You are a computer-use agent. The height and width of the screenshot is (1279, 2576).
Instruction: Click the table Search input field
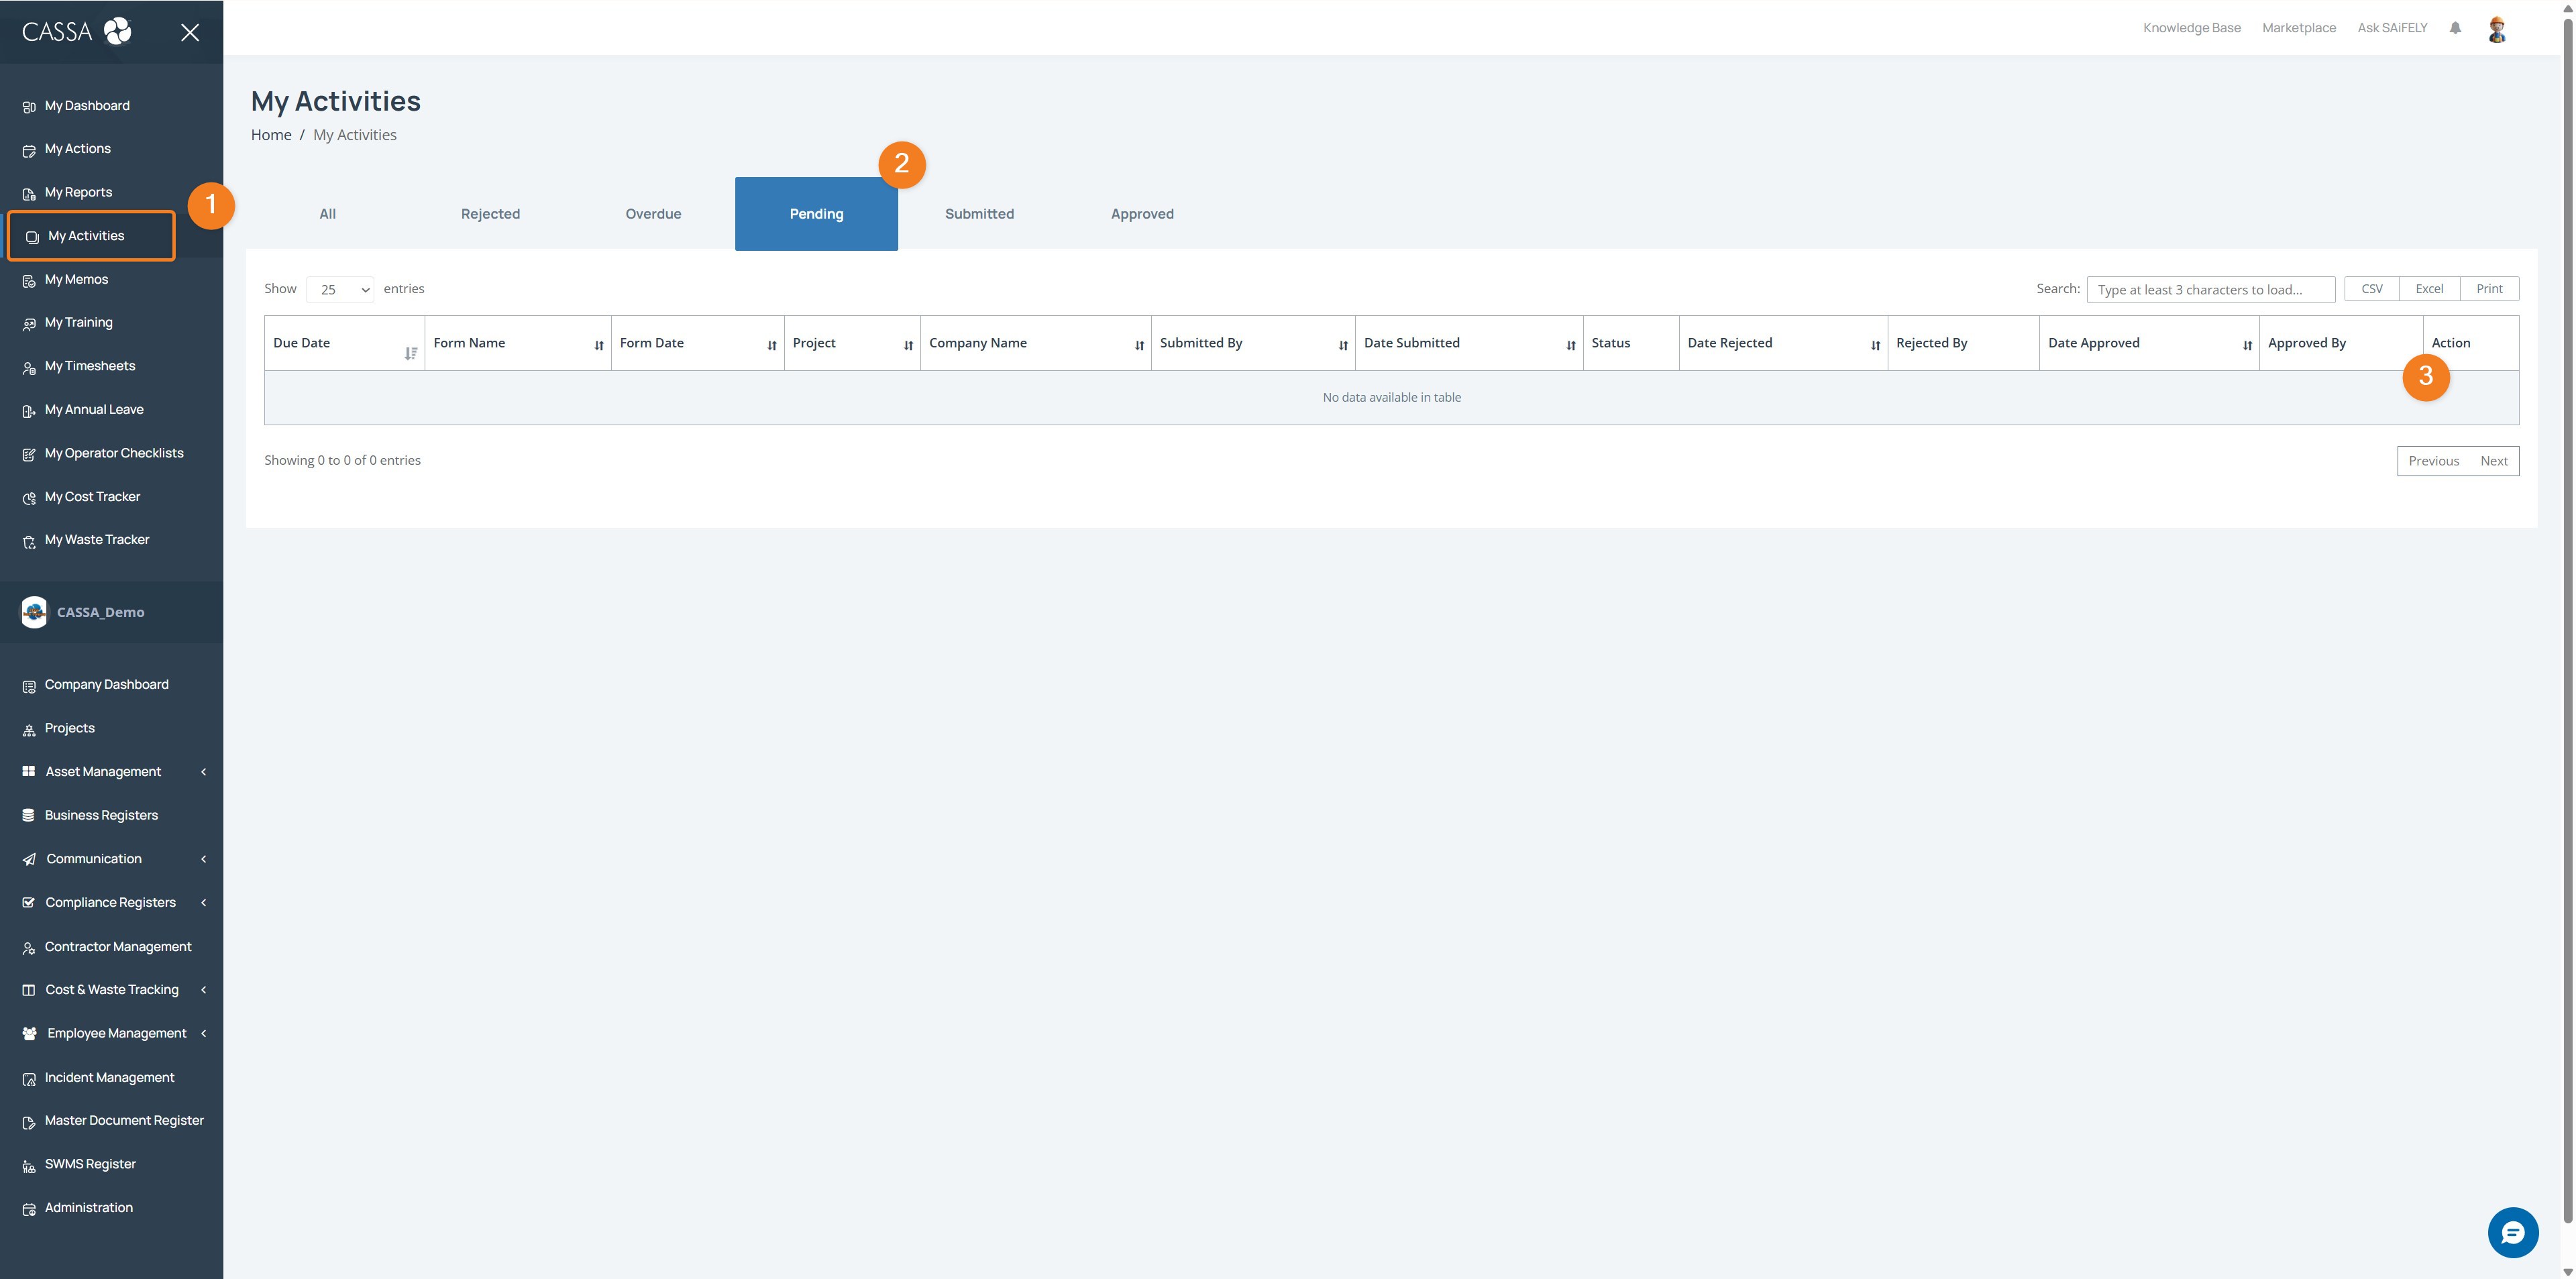click(x=2210, y=290)
